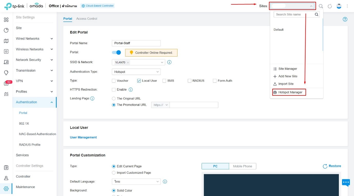Click the global search magnifier icon
The height and width of the screenshot is (196, 354).
321,6
